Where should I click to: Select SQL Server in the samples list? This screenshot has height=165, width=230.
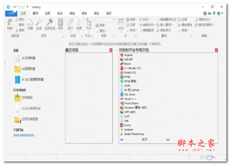[128, 94]
